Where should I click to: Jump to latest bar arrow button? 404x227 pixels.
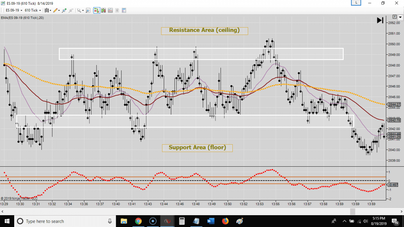pos(380,20)
